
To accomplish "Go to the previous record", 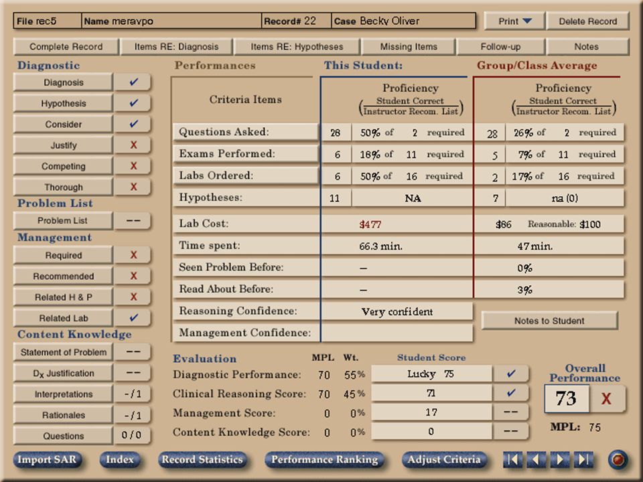I will [x=536, y=459].
